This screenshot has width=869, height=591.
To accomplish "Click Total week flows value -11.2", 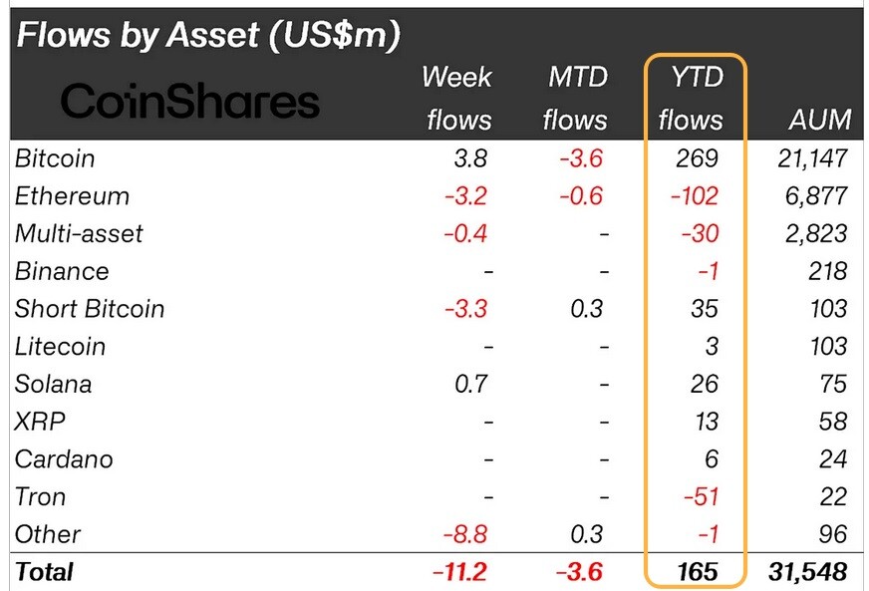I will (x=459, y=572).
